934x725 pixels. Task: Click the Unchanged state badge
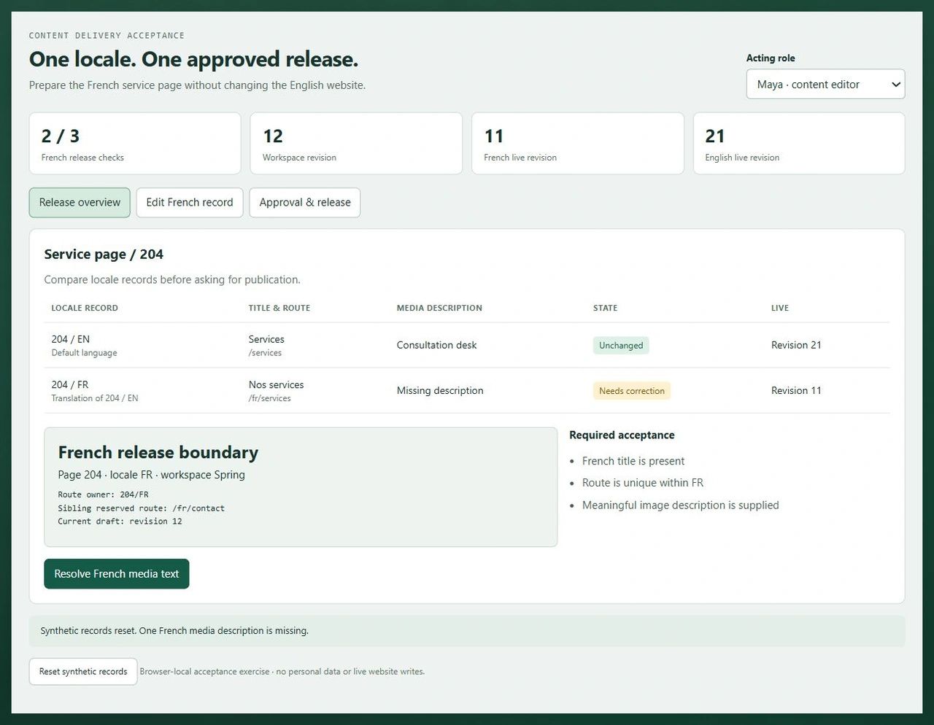[x=621, y=345]
